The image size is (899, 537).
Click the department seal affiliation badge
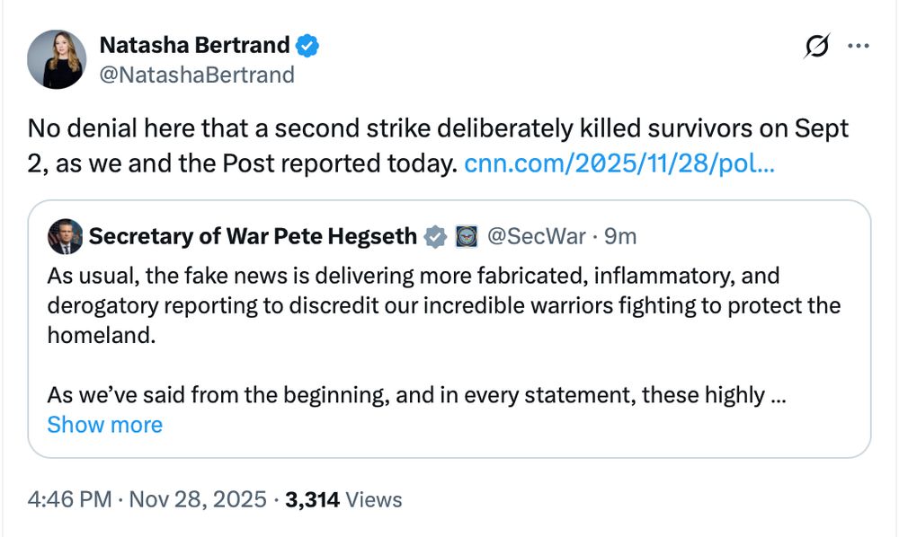click(467, 236)
